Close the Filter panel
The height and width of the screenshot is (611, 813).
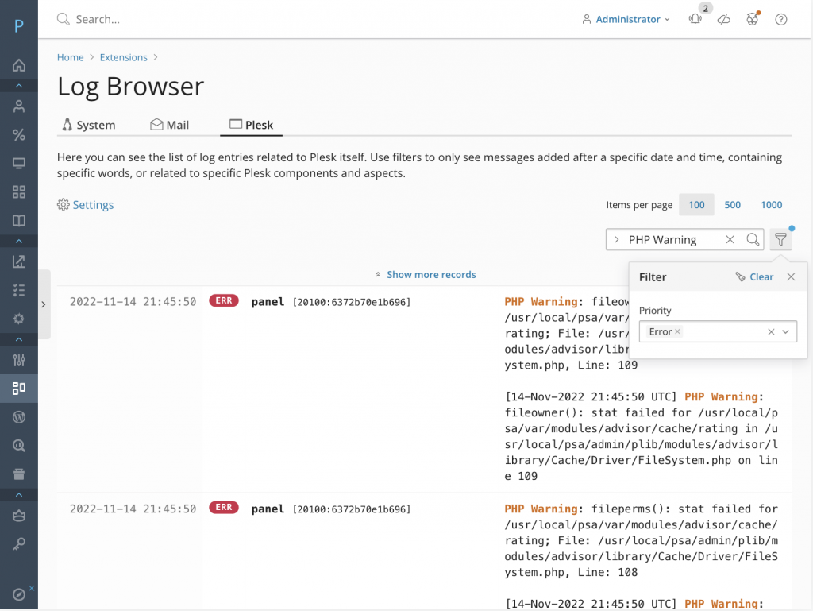click(x=791, y=277)
